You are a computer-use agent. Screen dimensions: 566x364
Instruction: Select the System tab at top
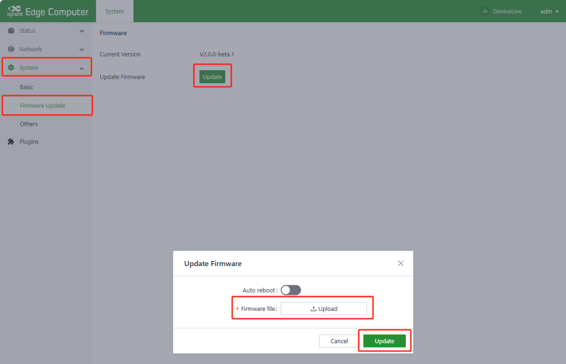coord(114,11)
